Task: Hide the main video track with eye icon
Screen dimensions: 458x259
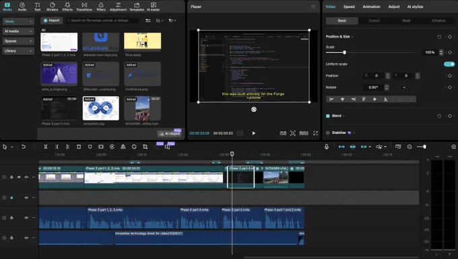Action: pos(19,177)
